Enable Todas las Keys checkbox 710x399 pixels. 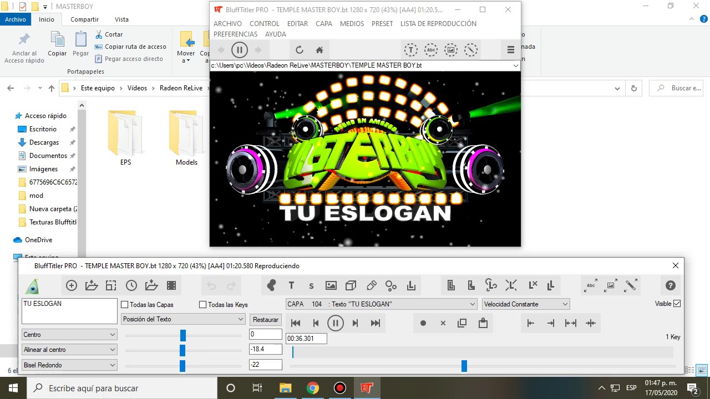point(203,305)
